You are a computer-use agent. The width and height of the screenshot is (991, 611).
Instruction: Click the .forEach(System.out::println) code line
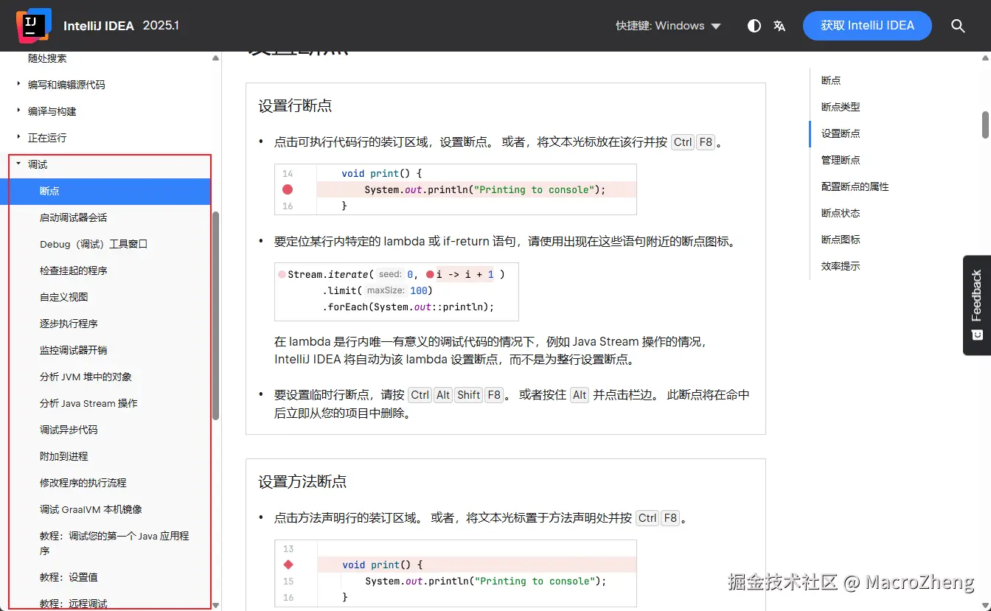click(408, 307)
